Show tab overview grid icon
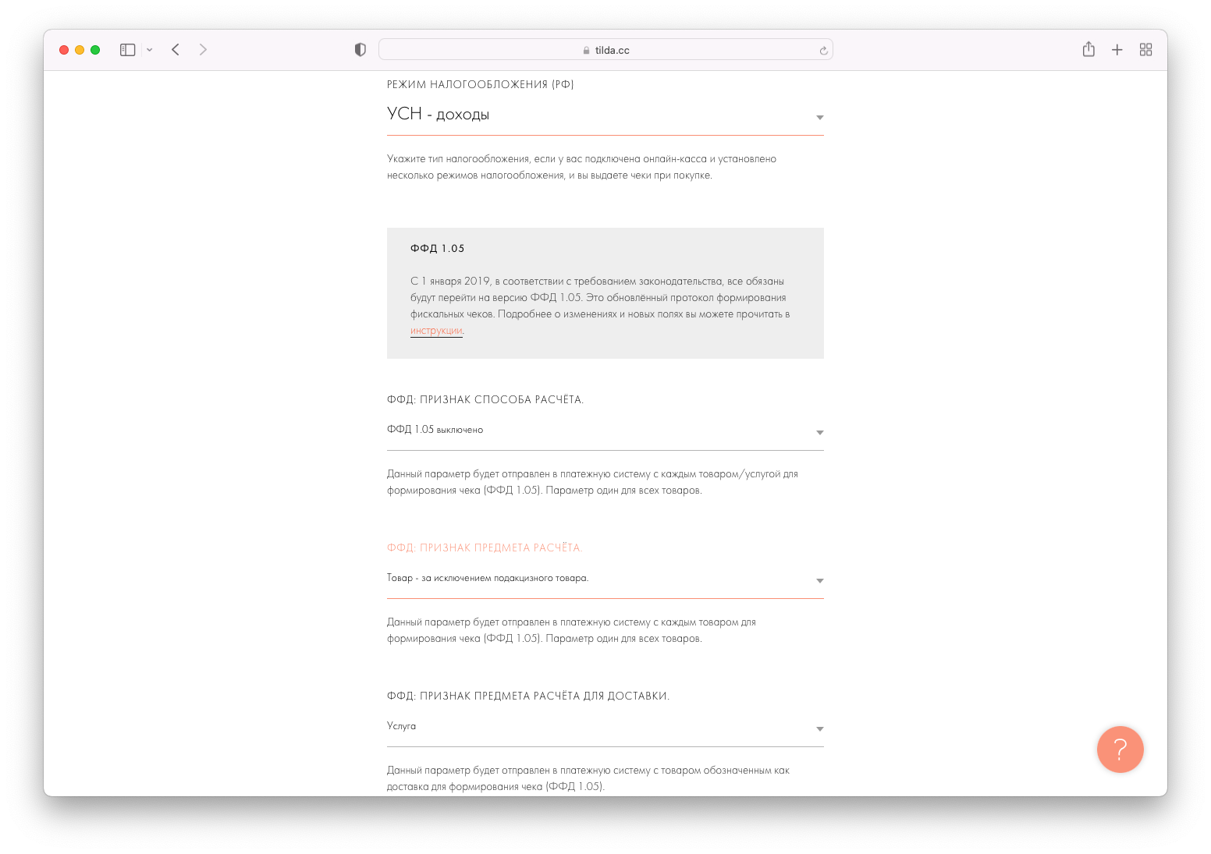 click(1145, 50)
